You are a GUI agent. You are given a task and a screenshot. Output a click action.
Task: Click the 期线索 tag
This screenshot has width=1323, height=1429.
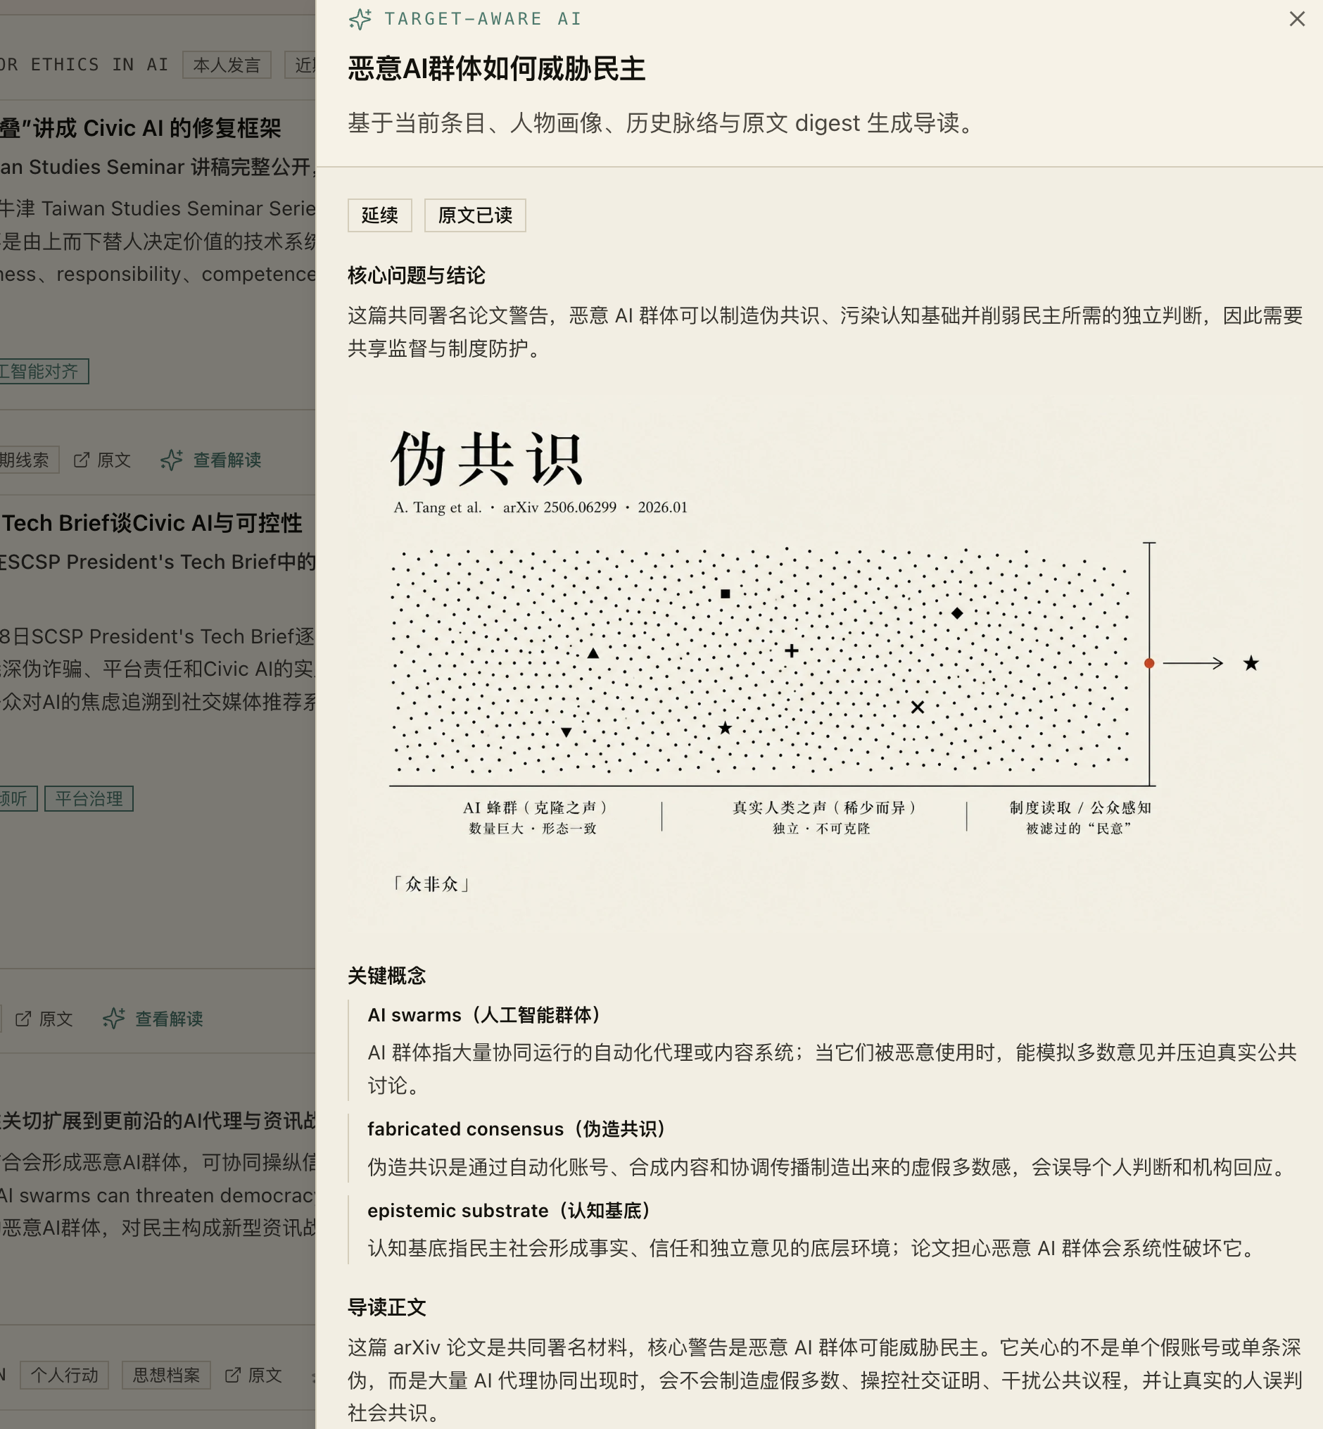click(29, 460)
